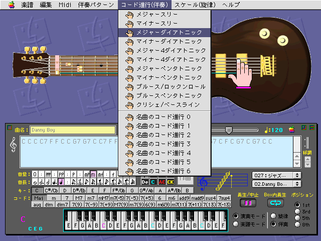The image size is (321, 241).
Task: Click the chord box scroll down arrow
Action: tap(297, 164)
